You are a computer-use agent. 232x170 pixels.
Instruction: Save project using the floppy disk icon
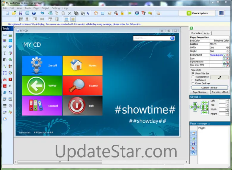[x=21, y=13]
